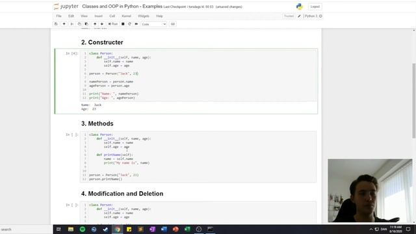Viewport: 416px width, 234px height.
Task: Open the terminal window from the taskbar
Action: tap(211, 229)
